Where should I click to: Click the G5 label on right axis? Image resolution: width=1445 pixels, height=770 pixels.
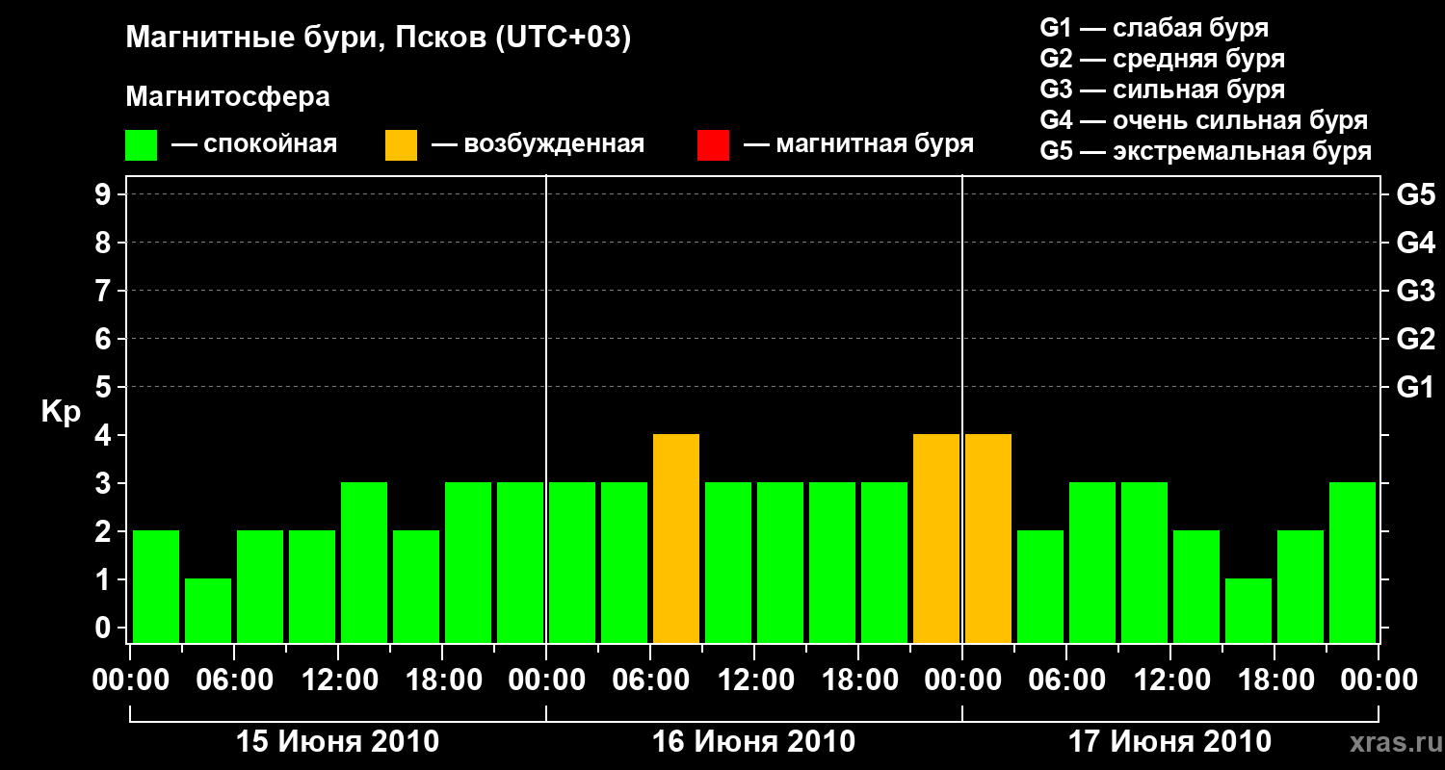click(x=1415, y=194)
